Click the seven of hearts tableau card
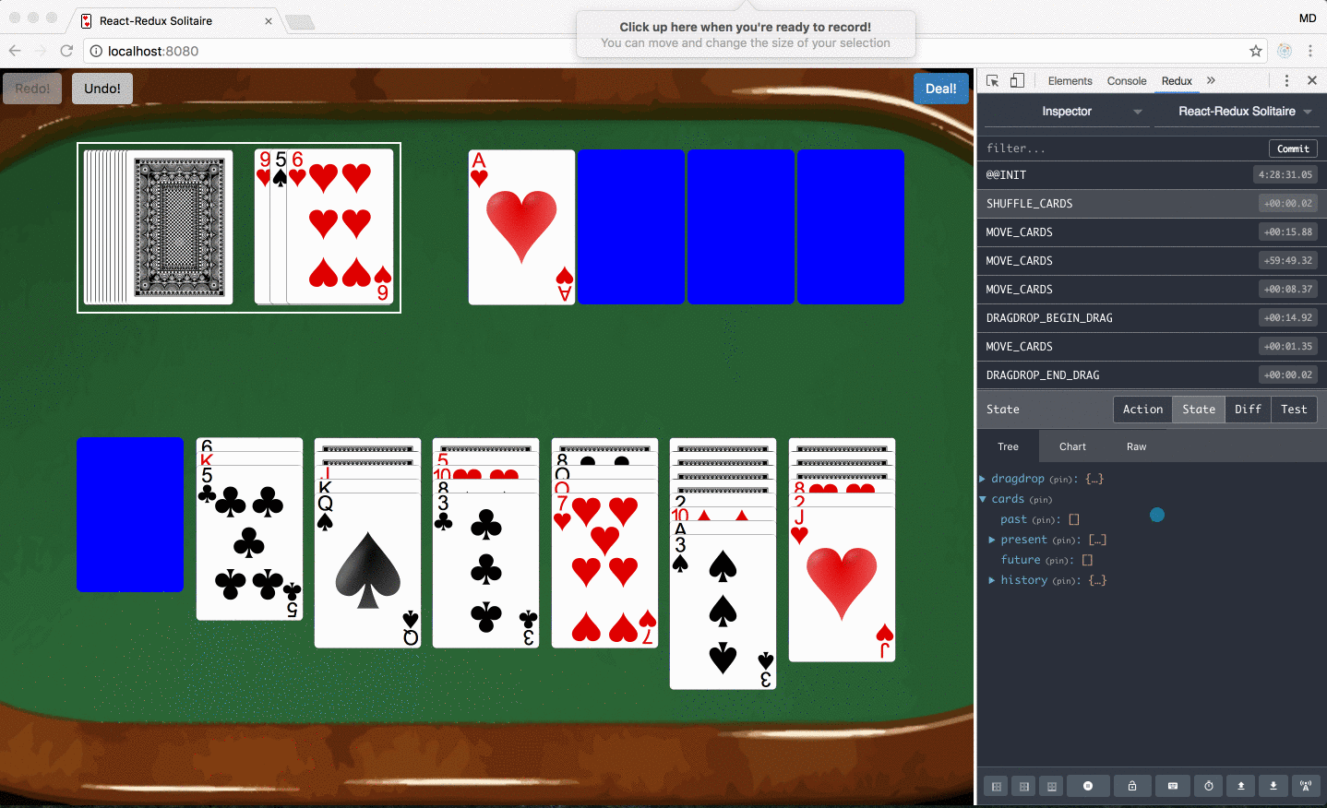Viewport: 1327px width, 808px height. coord(604,570)
